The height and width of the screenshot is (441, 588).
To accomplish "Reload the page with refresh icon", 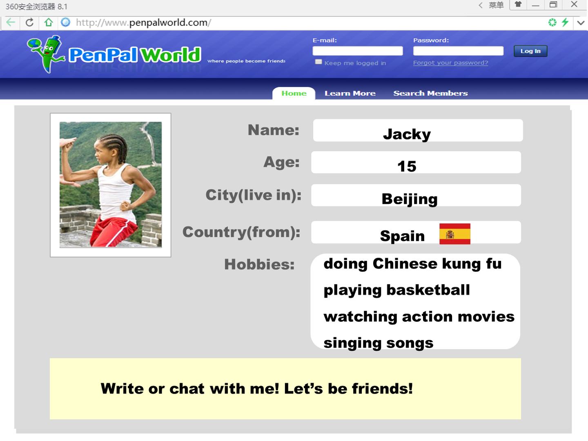I will tap(29, 22).
